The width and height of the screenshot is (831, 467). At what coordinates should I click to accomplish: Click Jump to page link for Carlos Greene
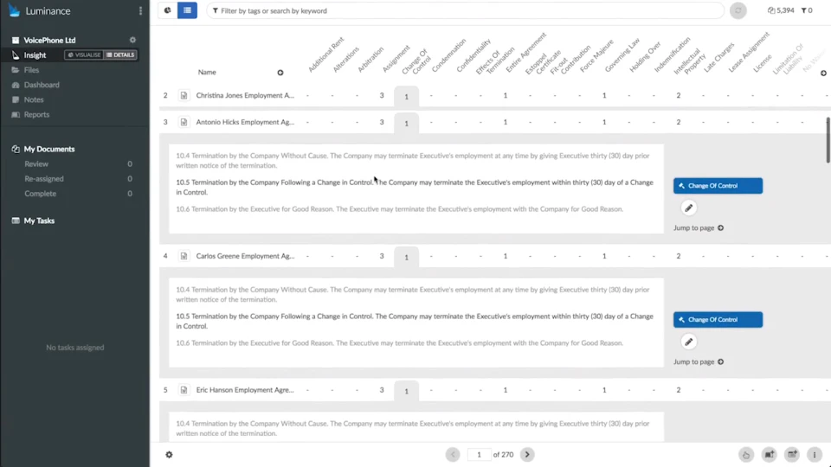click(x=698, y=361)
